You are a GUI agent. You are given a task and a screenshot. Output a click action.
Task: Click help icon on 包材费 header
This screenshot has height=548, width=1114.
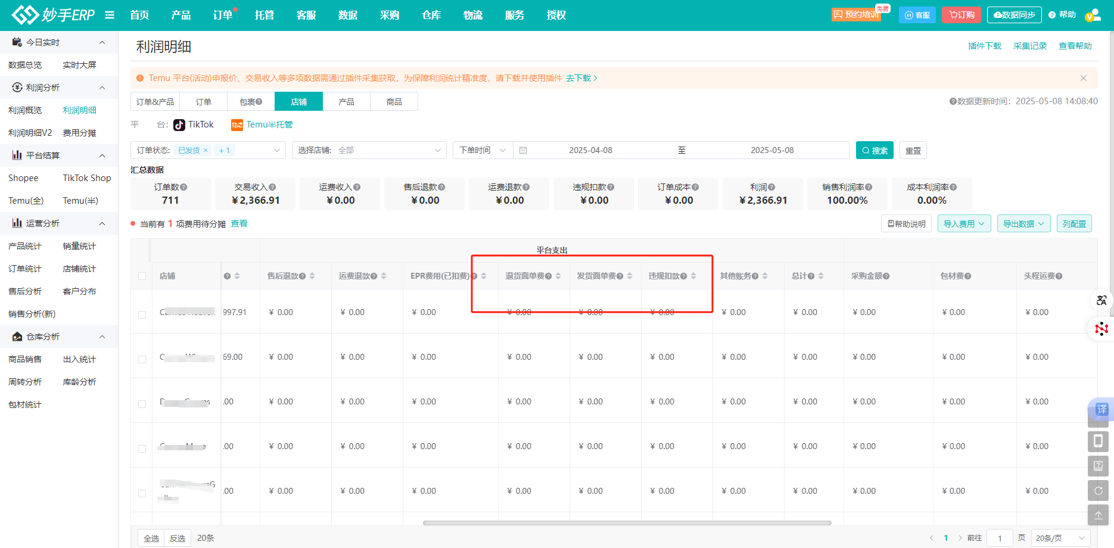[967, 276]
